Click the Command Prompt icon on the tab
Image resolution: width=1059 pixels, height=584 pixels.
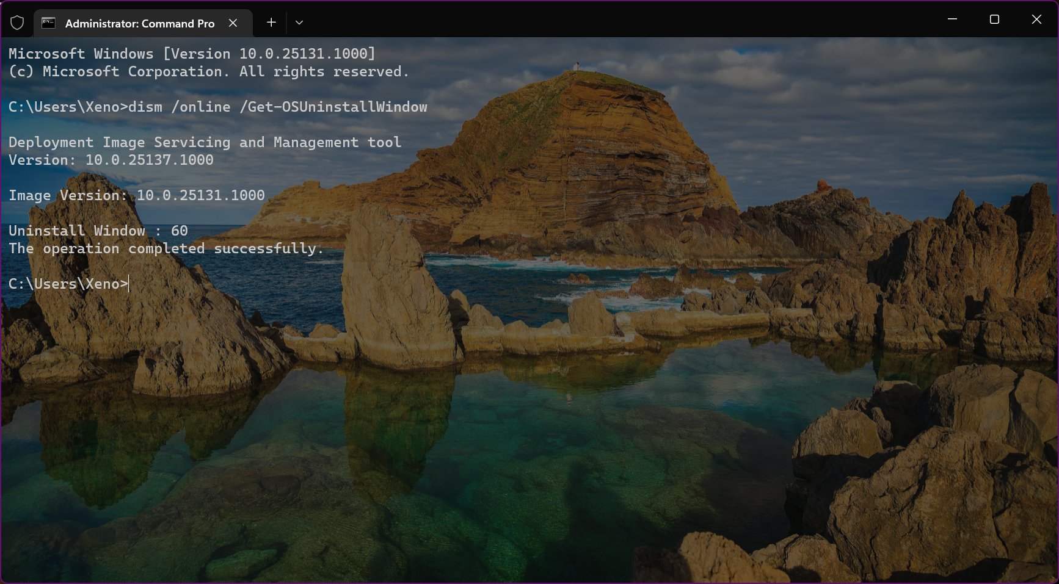click(x=48, y=23)
